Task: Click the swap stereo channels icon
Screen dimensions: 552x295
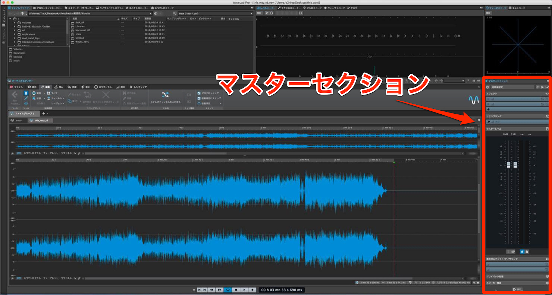Action: click(166, 95)
